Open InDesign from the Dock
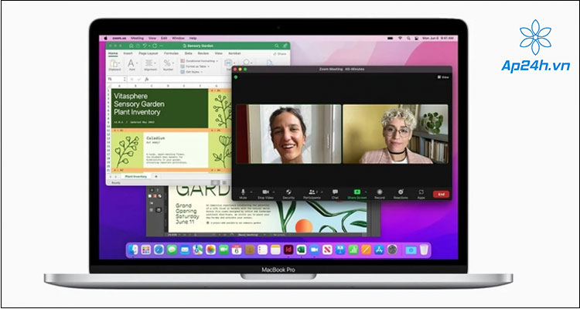580x309 pixels. click(x=288, y=250)
